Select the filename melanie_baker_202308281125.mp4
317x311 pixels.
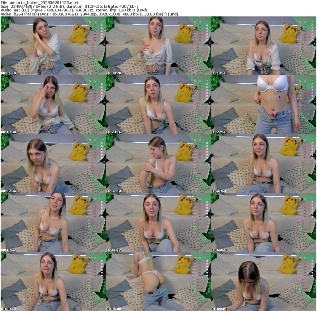(40, 3)
